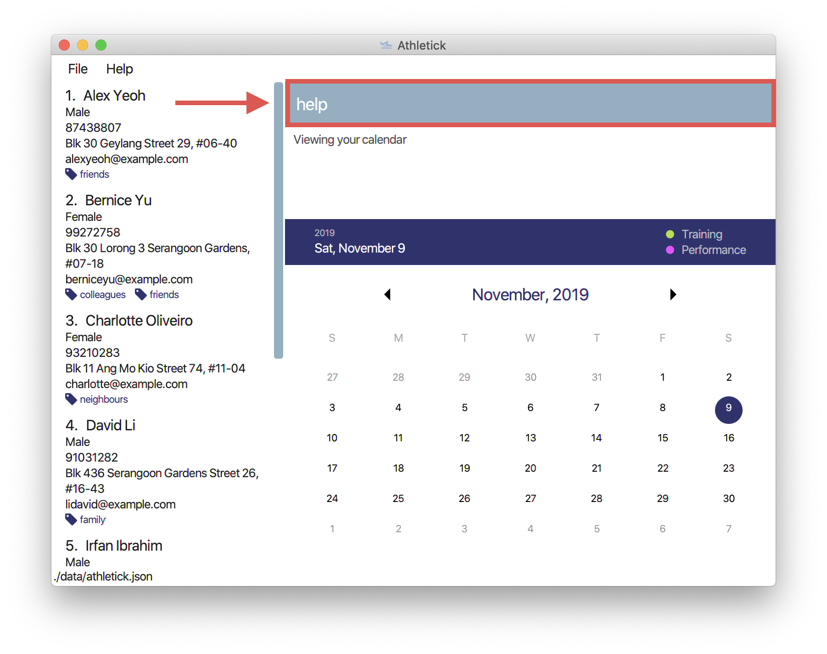Click the Viewing your calendar result message

350,140
